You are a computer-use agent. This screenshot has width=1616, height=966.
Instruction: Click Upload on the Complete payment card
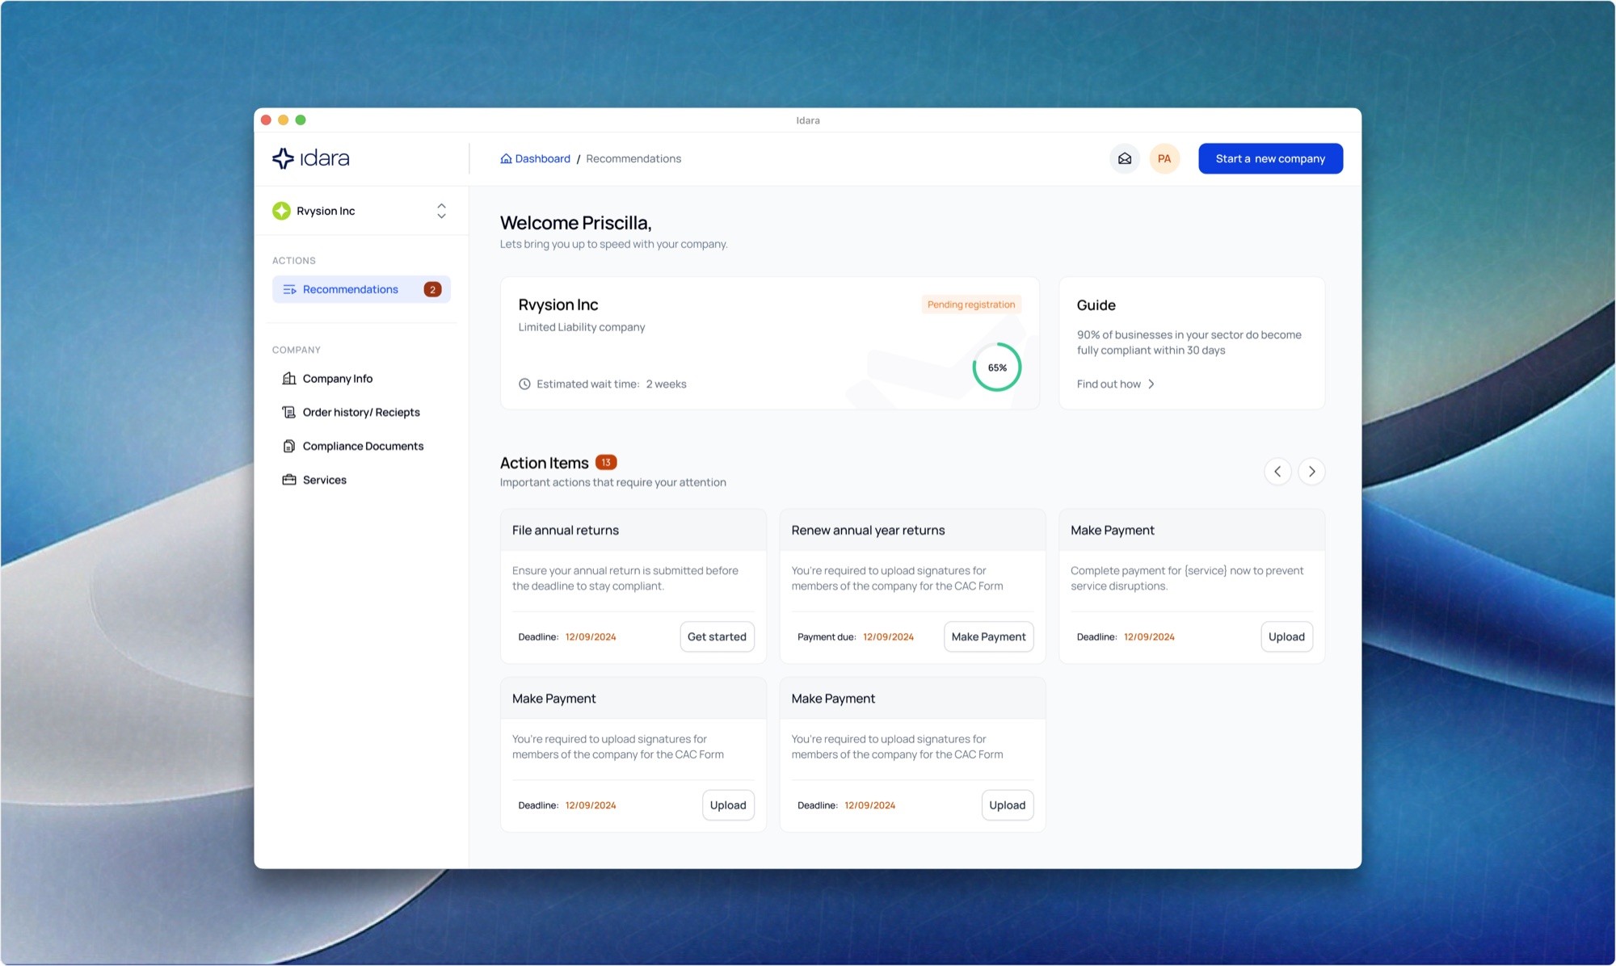[x=1286, y=636]
